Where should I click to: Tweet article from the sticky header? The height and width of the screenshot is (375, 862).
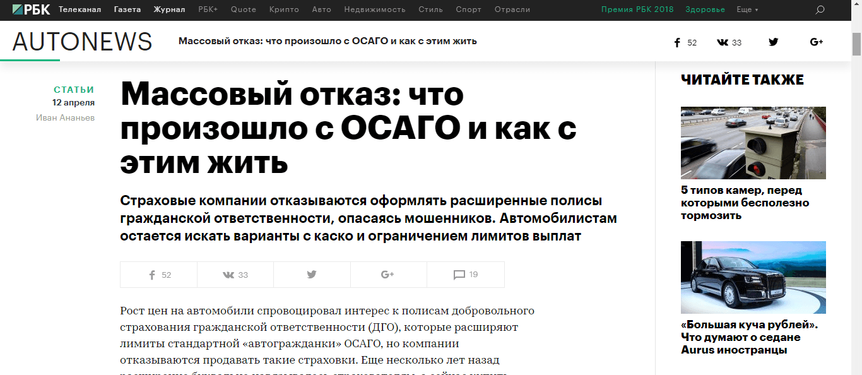773,42
